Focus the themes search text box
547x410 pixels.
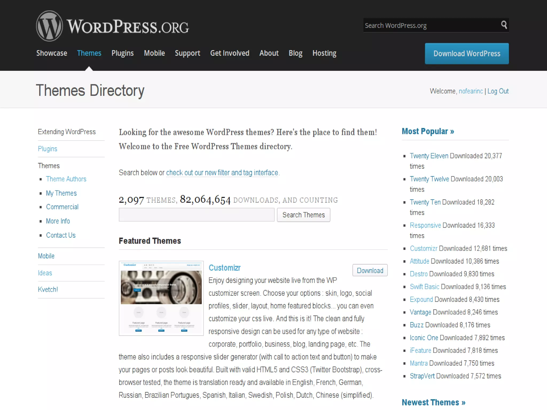point(196,215)
